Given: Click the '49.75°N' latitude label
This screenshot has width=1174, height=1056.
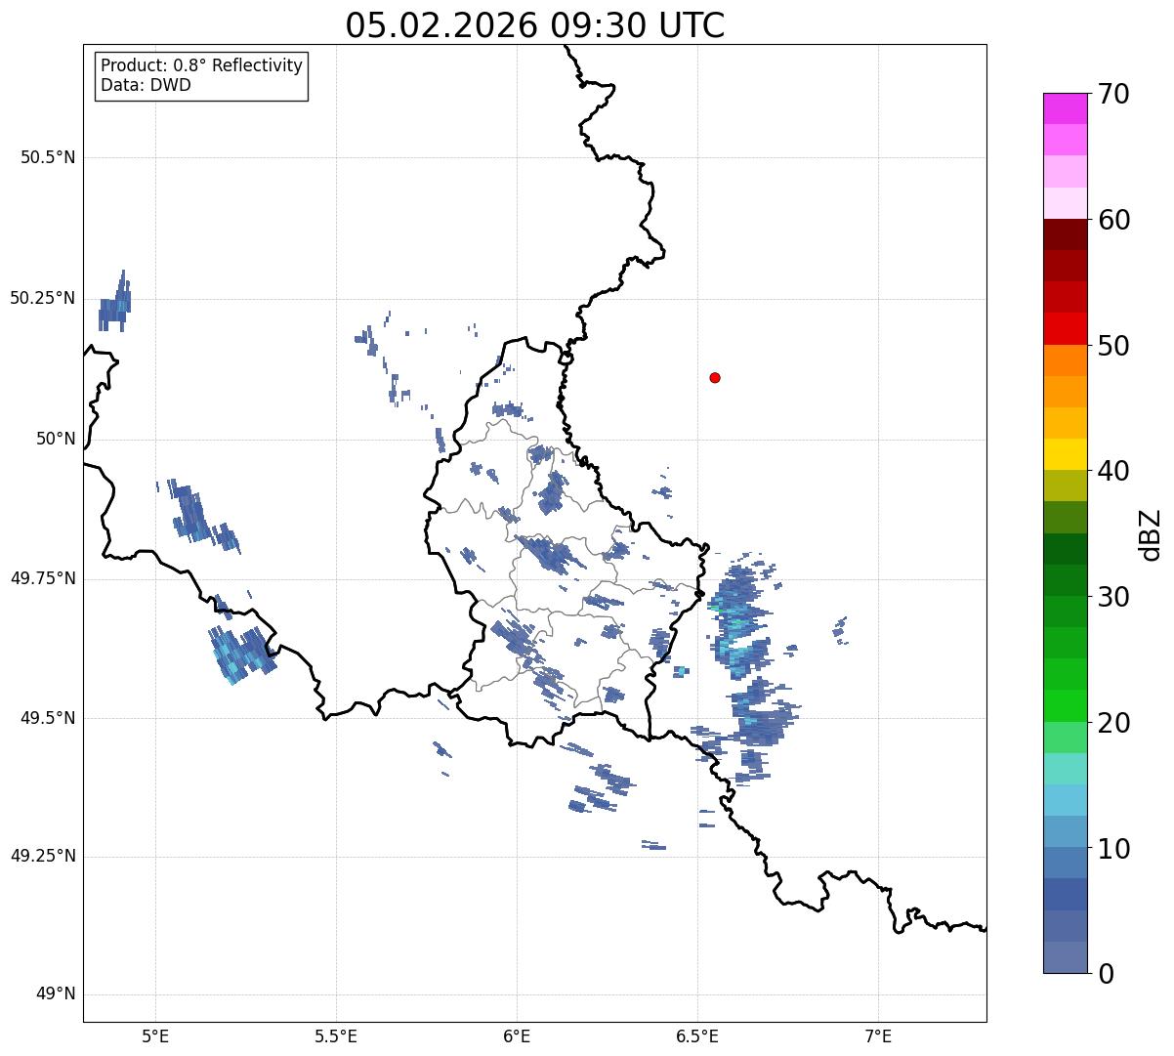Looking at the screenshot, I should pos(43,578).
